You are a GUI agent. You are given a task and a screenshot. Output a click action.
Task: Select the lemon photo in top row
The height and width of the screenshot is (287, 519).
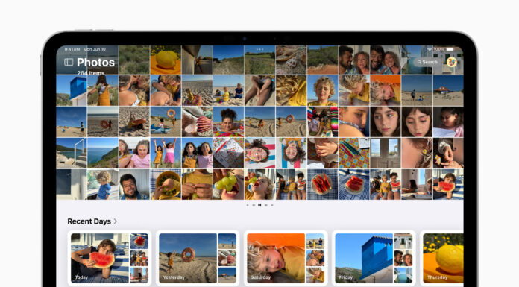pyautogui.click(x=166, y=60)
